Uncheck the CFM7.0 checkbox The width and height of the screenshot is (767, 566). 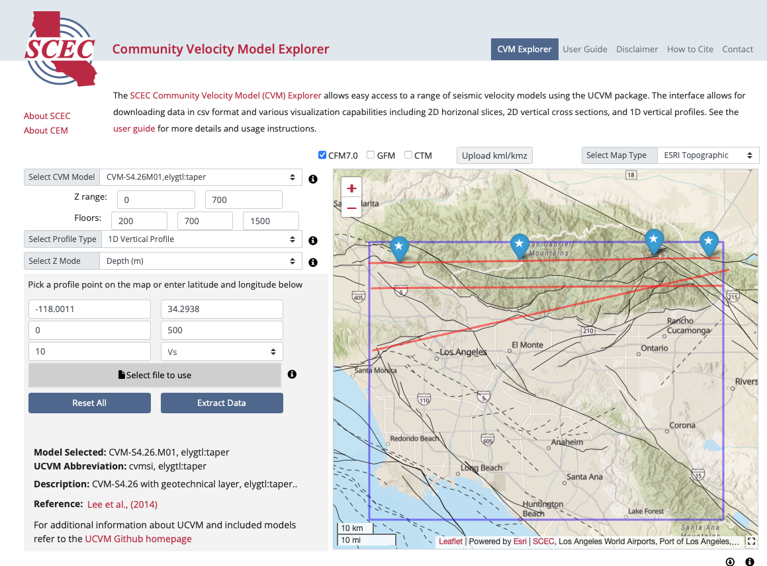[x=322, y=155]
